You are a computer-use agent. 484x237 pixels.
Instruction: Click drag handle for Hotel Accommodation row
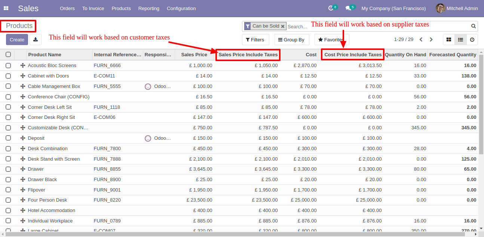pyautogui.click(x=22, y=211)
